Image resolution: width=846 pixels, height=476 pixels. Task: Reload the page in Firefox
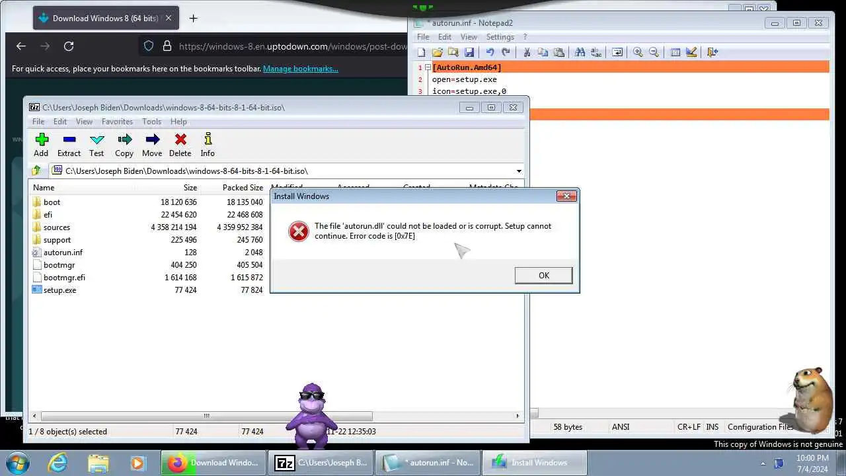[69, 46]
